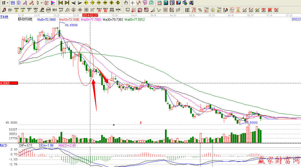The width and height of the screenshot is (301, 167).
Task: Click the floppy disk save icon
Action: pos(179,3)
